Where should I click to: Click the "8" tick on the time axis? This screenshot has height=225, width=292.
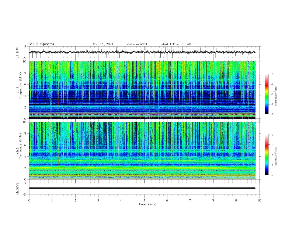click(x=213, y=200)
